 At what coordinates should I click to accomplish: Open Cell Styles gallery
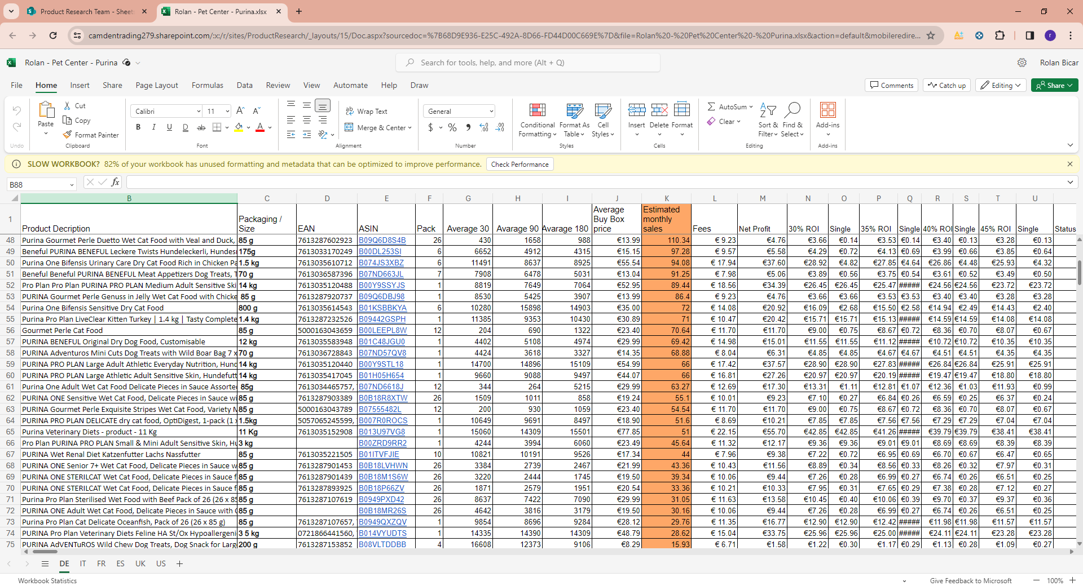click(x=603, y=120)
